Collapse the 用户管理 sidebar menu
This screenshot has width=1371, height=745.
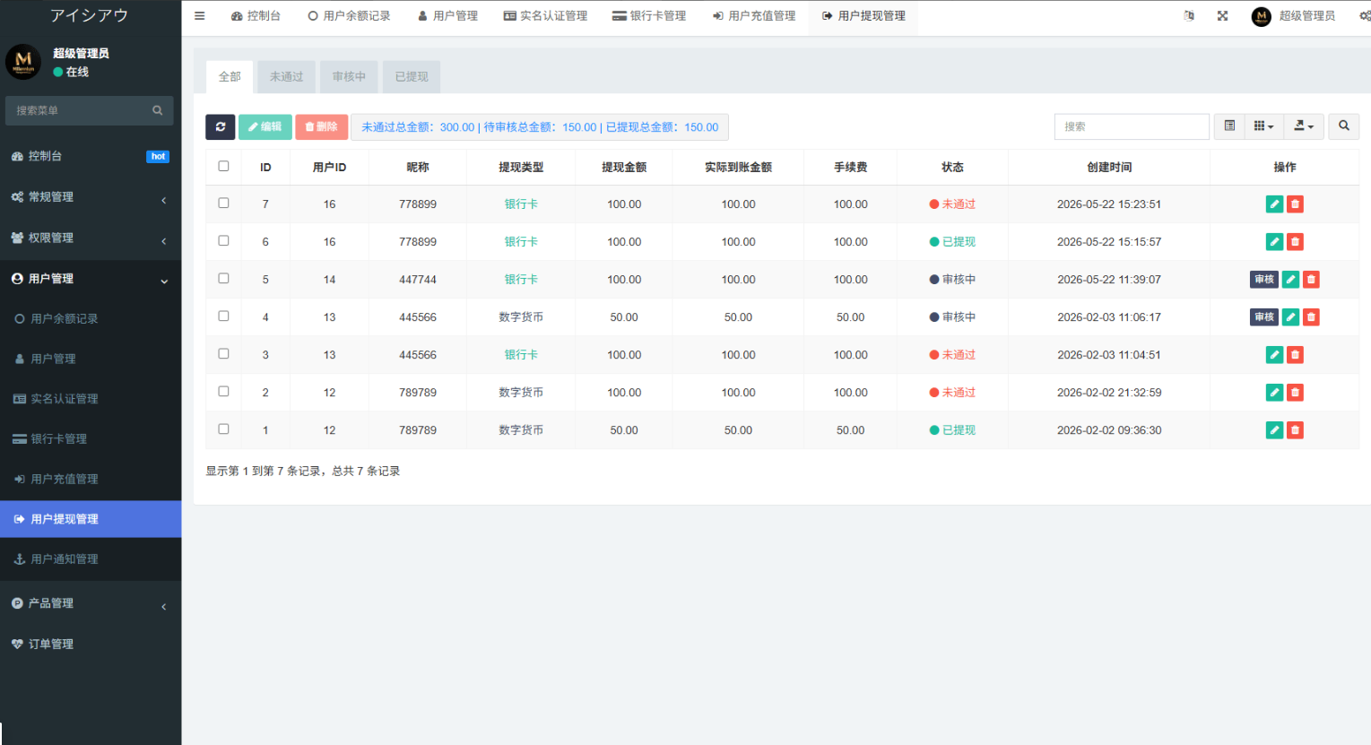[91, 279]
